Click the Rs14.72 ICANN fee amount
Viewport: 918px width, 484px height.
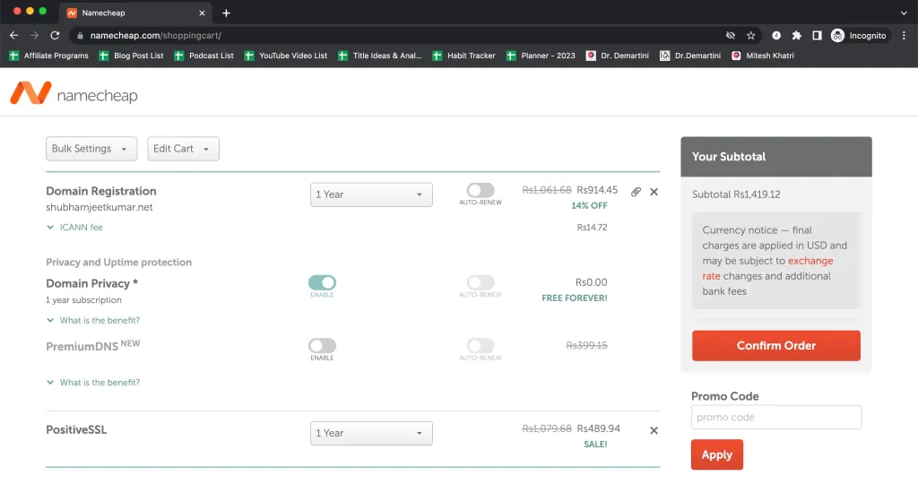[592, 227]
